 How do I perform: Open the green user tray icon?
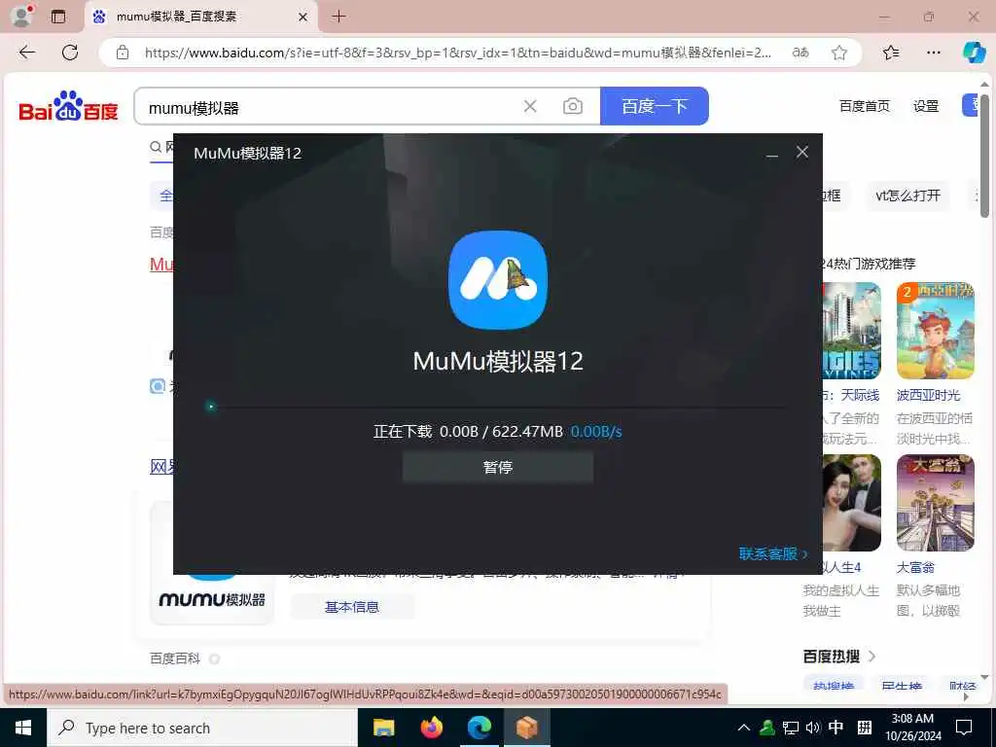pyautogui.click(x=767, y=728)
